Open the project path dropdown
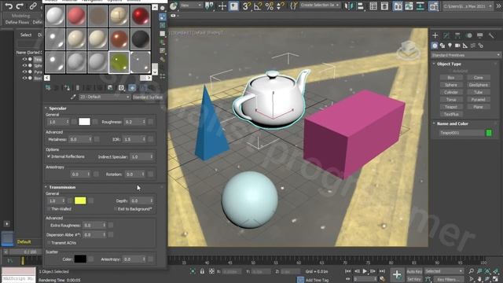 [x=468, y=6]
